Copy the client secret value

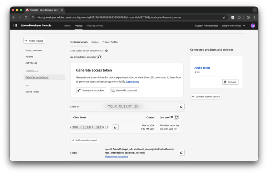(x=115, y=127)
